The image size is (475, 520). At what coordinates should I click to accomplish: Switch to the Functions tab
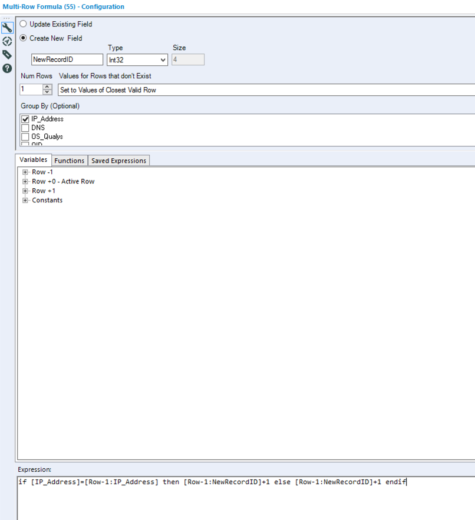click(70, 161)
